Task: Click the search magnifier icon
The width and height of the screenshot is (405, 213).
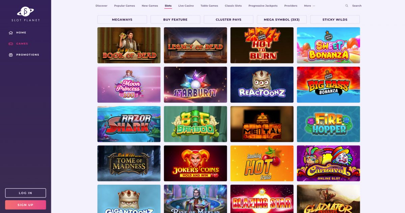Action: coord(347,6)
